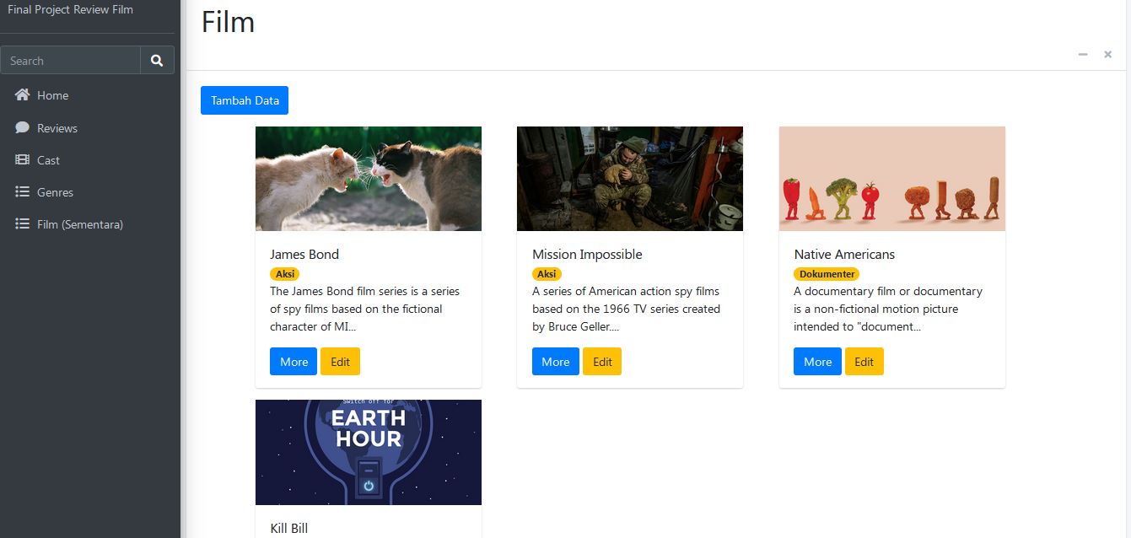
Task: Click the Dokumenter genre badge
Action: click(x=827, y=274)
